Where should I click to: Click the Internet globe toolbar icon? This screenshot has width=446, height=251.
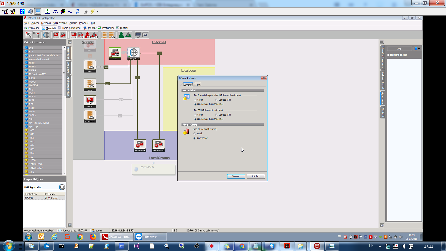click(x=47, y=35)
